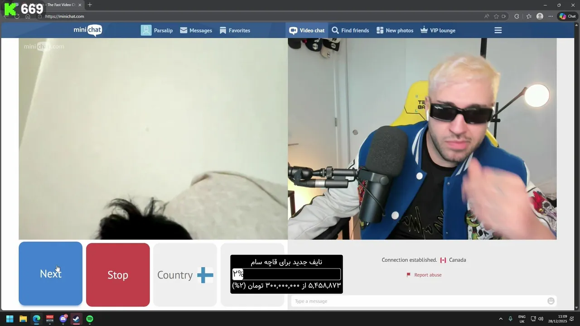Click the minichat logo
This screenshot has width=580, height=326.
(88, 30)
